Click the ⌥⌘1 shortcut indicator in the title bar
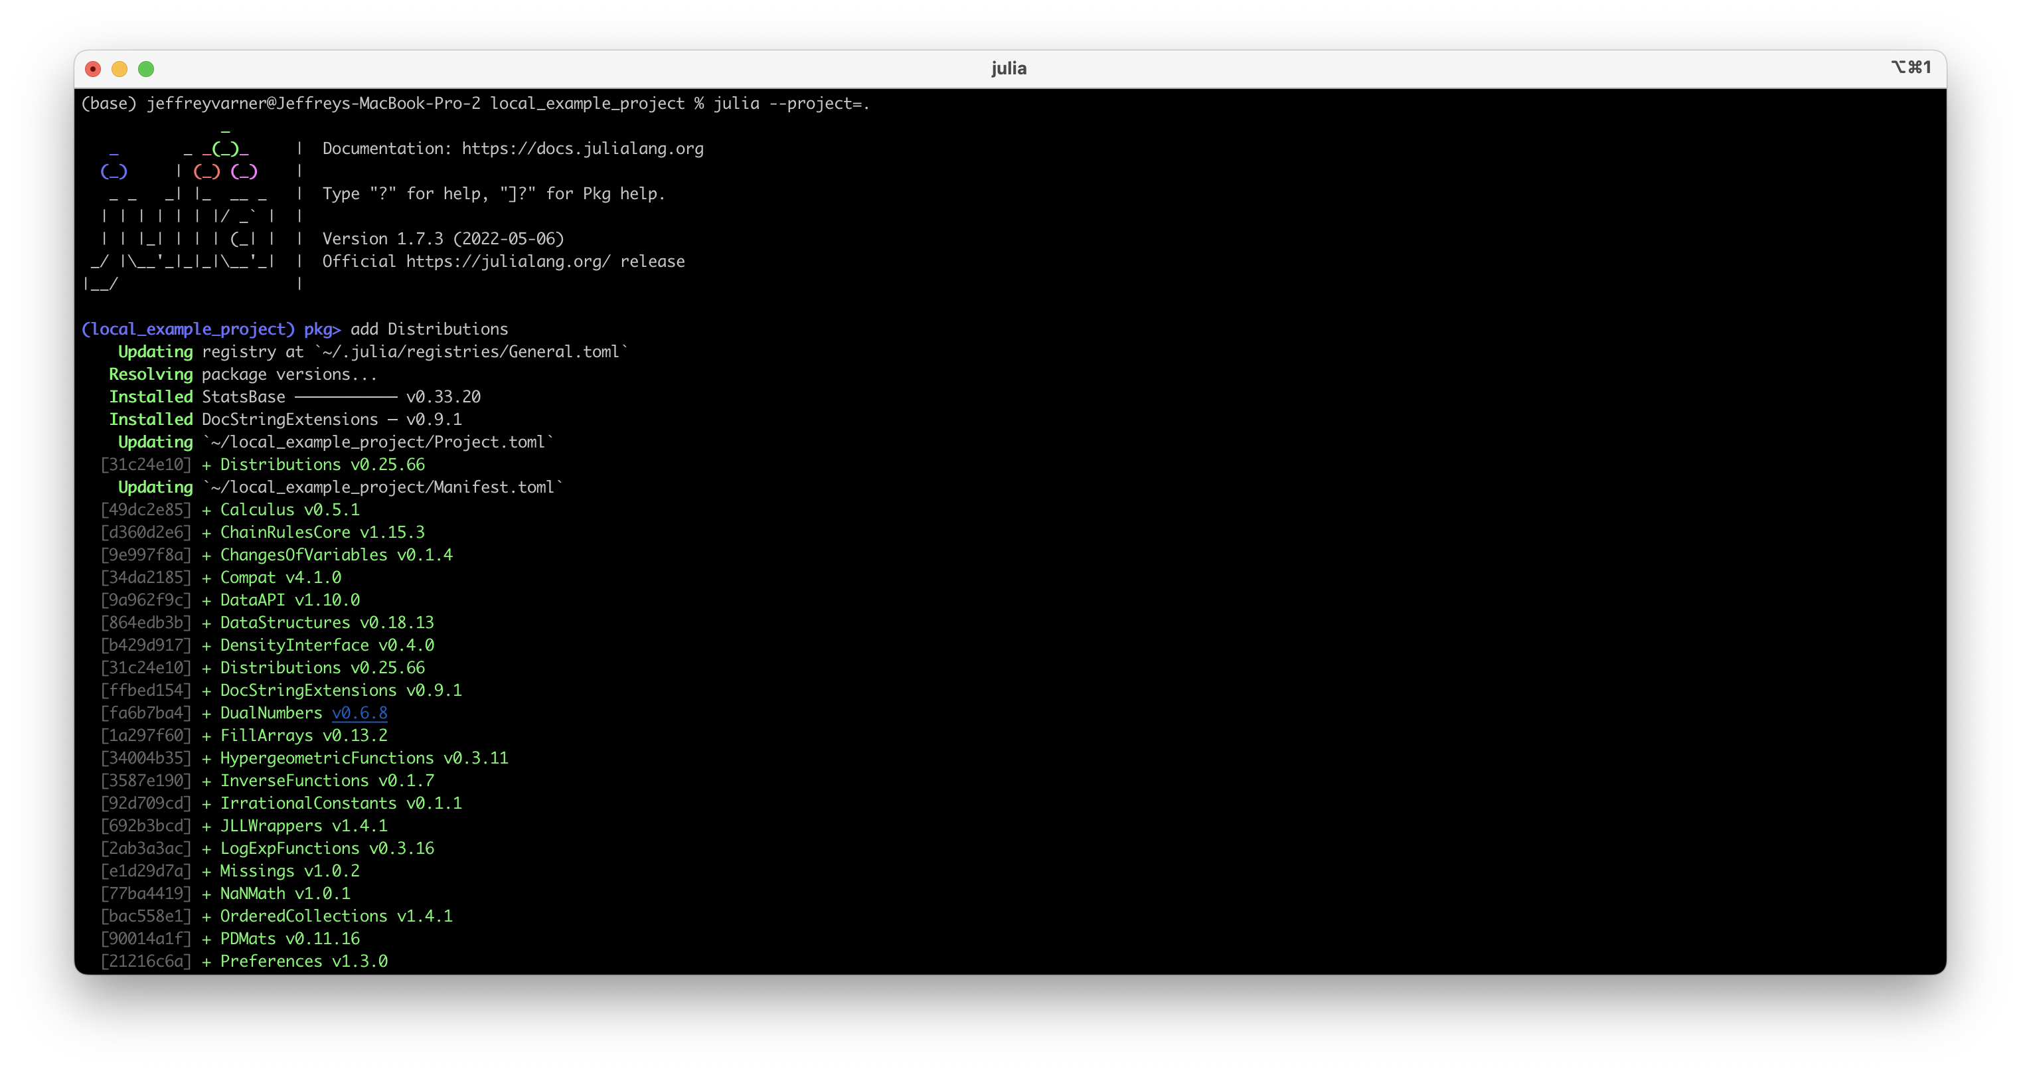This screenshot has height=1073, width=2021. click(x=1913, y=68)
